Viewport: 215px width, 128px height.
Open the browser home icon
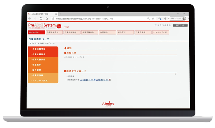47,19
